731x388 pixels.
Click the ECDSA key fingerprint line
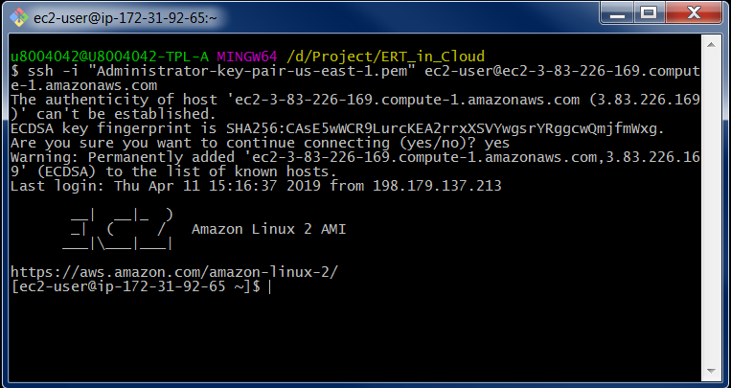tap(337, 127)
